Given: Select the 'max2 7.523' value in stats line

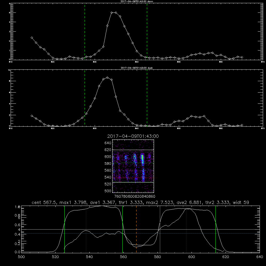Looking at the screenshot, I should (x=160, y=202).
